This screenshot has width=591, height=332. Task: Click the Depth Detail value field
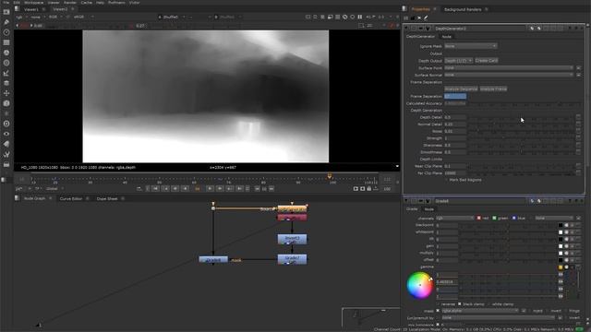[455, 117]
